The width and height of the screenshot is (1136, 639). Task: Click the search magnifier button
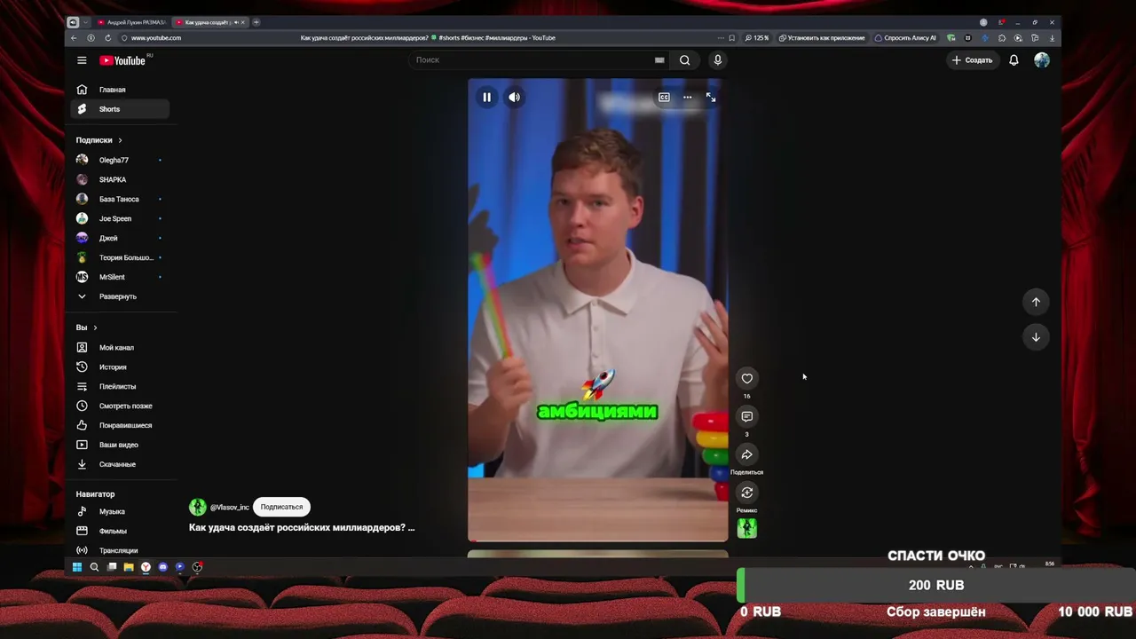point(684,60)
